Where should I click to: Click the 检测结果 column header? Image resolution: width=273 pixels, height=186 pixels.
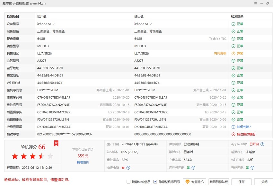point(237,16)
